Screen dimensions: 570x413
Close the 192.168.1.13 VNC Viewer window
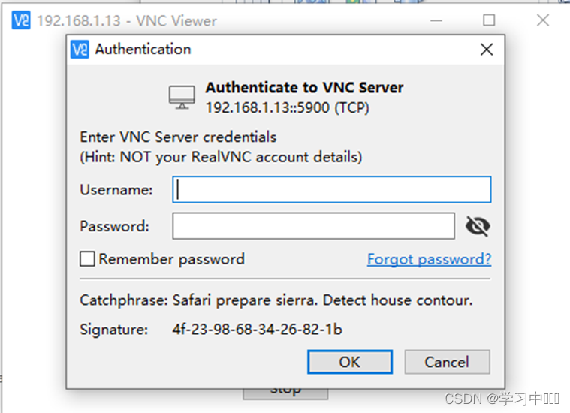point(543,20)
